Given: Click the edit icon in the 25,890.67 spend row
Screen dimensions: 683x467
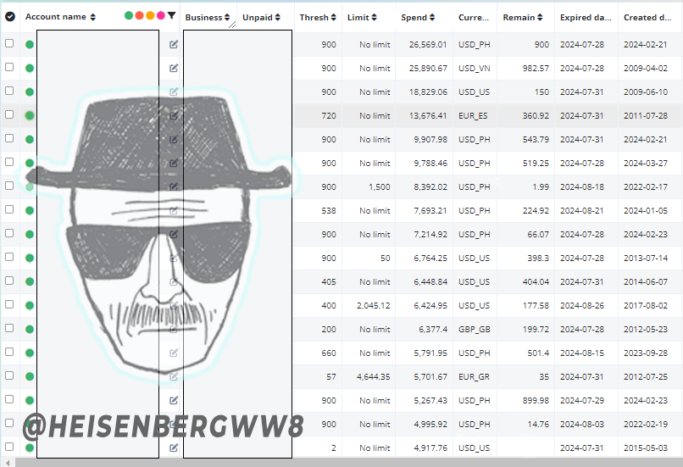Looking at the screenshot, I should click(x=174, y=68).
